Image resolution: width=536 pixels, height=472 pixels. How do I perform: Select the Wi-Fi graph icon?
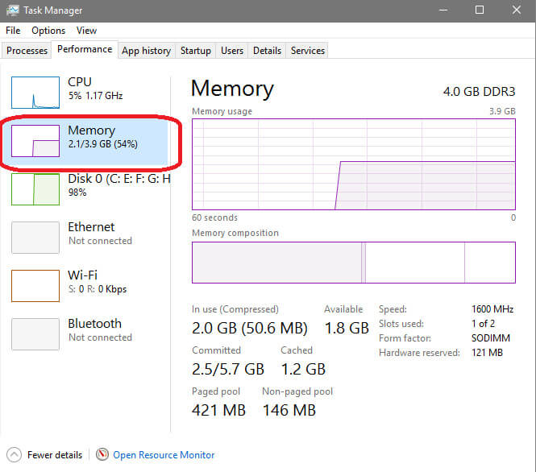click(35, 286)
